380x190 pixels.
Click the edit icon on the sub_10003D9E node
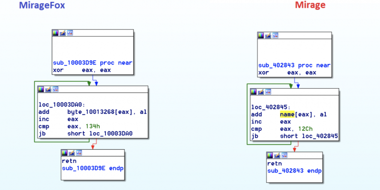[62, 33]
